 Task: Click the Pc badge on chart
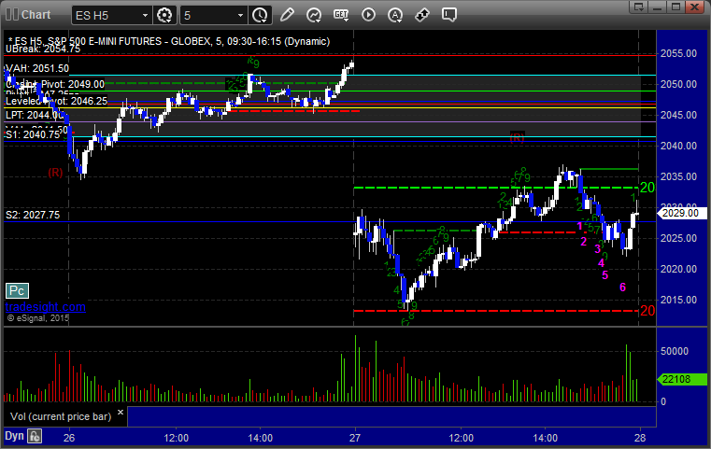pyautogui.click(x=17, y=291)
